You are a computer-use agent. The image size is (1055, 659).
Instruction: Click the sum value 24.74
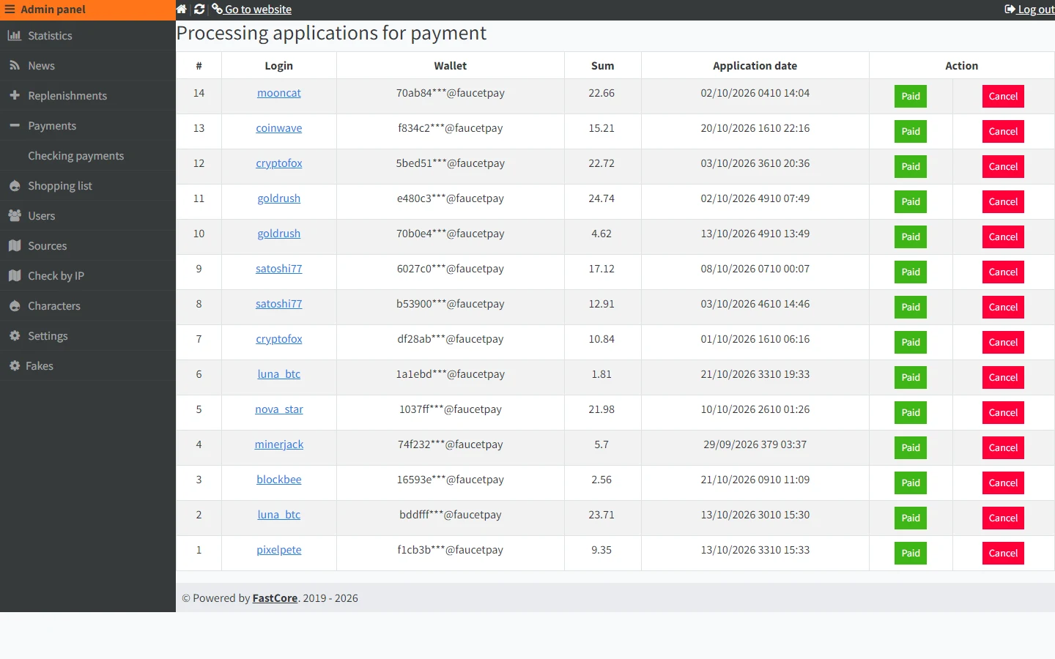[601, 198]
